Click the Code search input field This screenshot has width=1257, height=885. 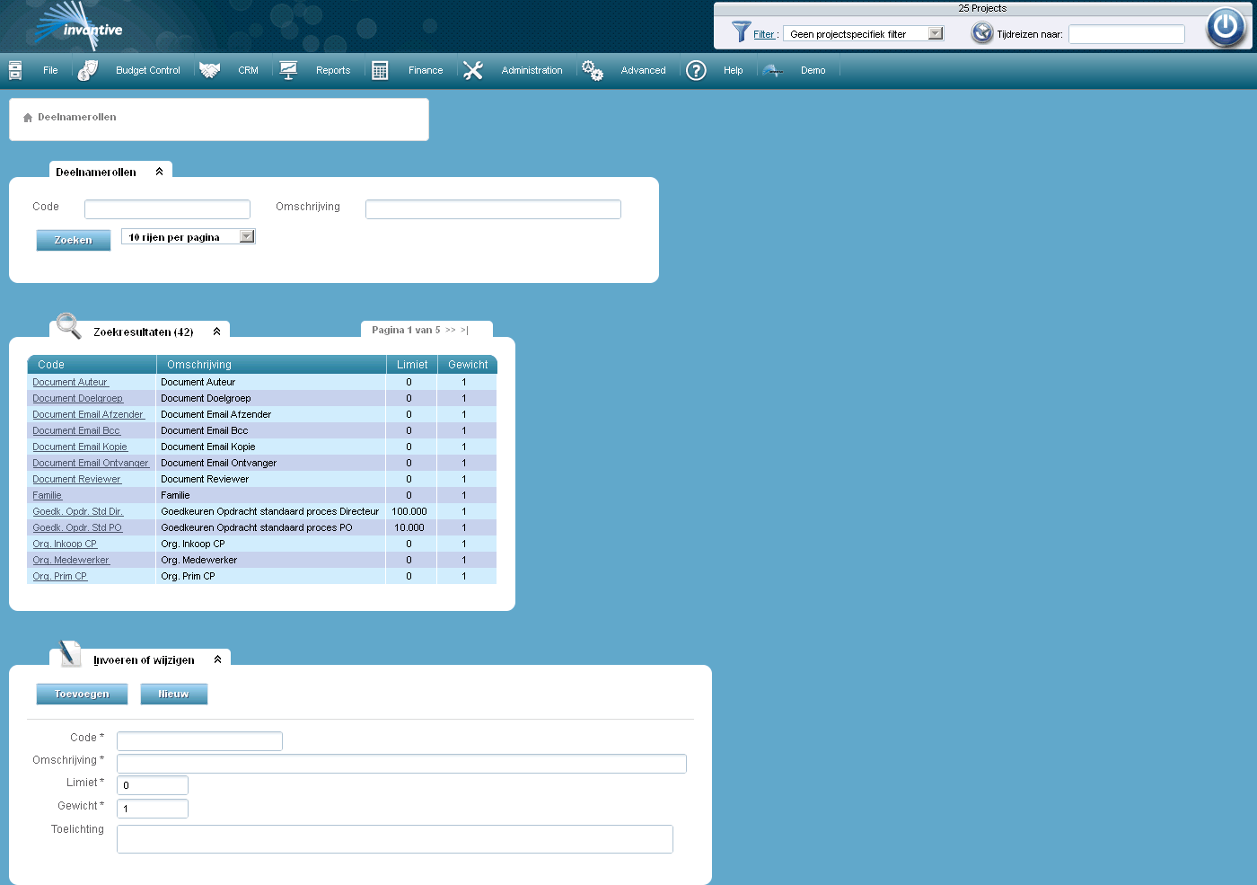click(x=167, y=209)
